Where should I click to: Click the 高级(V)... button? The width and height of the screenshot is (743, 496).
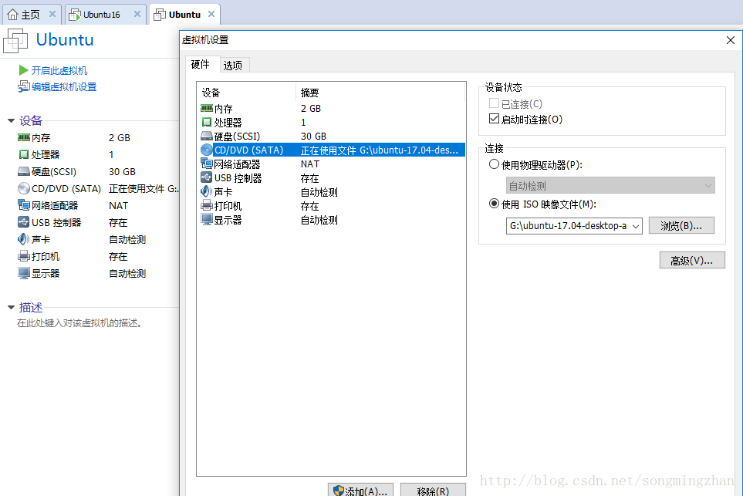(x=692, y=261)
